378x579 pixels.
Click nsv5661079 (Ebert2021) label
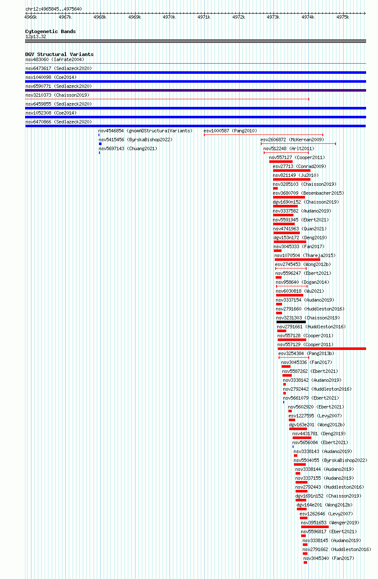[x=311, y=398]
